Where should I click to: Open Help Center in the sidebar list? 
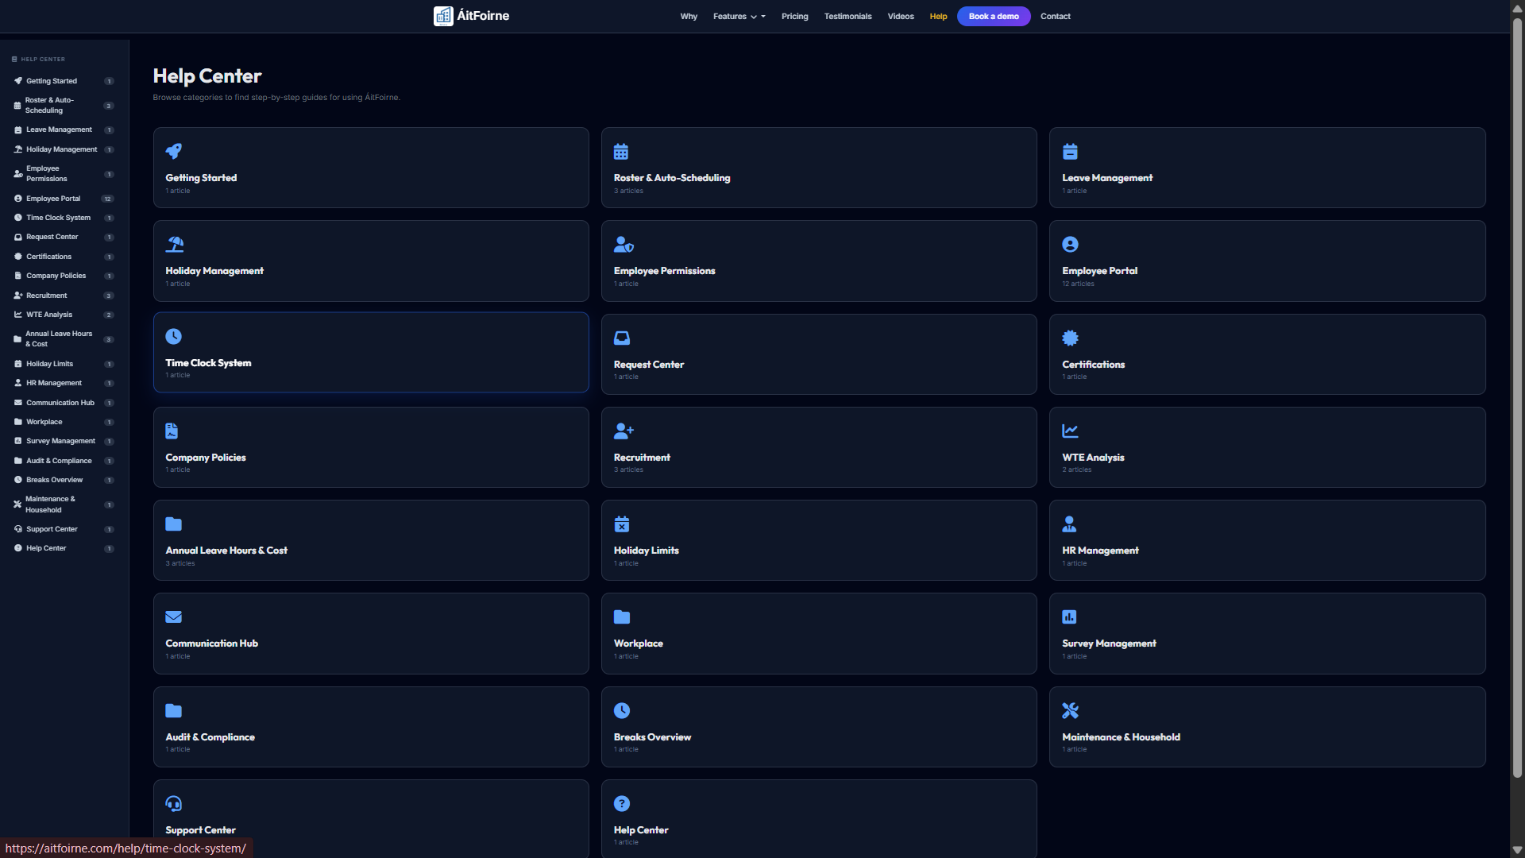(x=64, y=548)
